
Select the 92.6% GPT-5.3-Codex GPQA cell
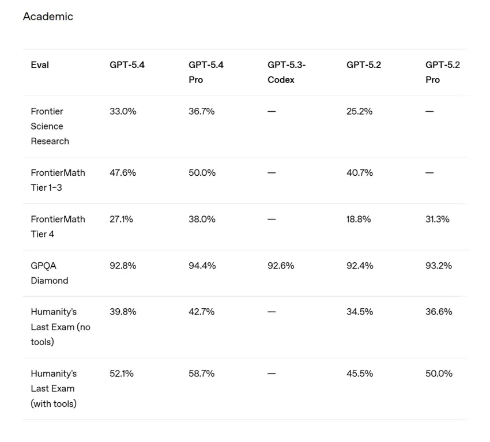tap(281, 266)
